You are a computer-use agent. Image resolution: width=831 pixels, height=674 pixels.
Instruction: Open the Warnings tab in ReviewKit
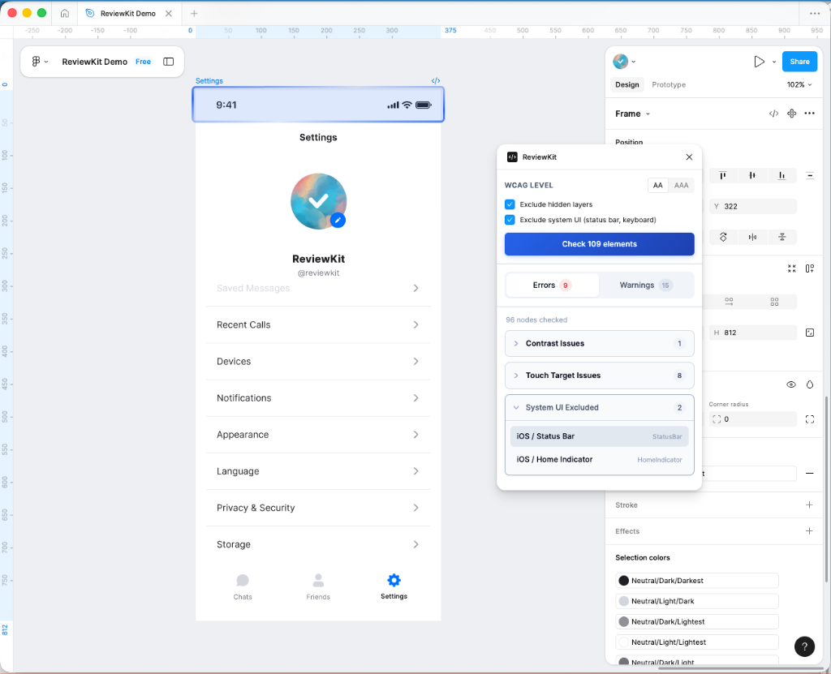tap(646, 285)
